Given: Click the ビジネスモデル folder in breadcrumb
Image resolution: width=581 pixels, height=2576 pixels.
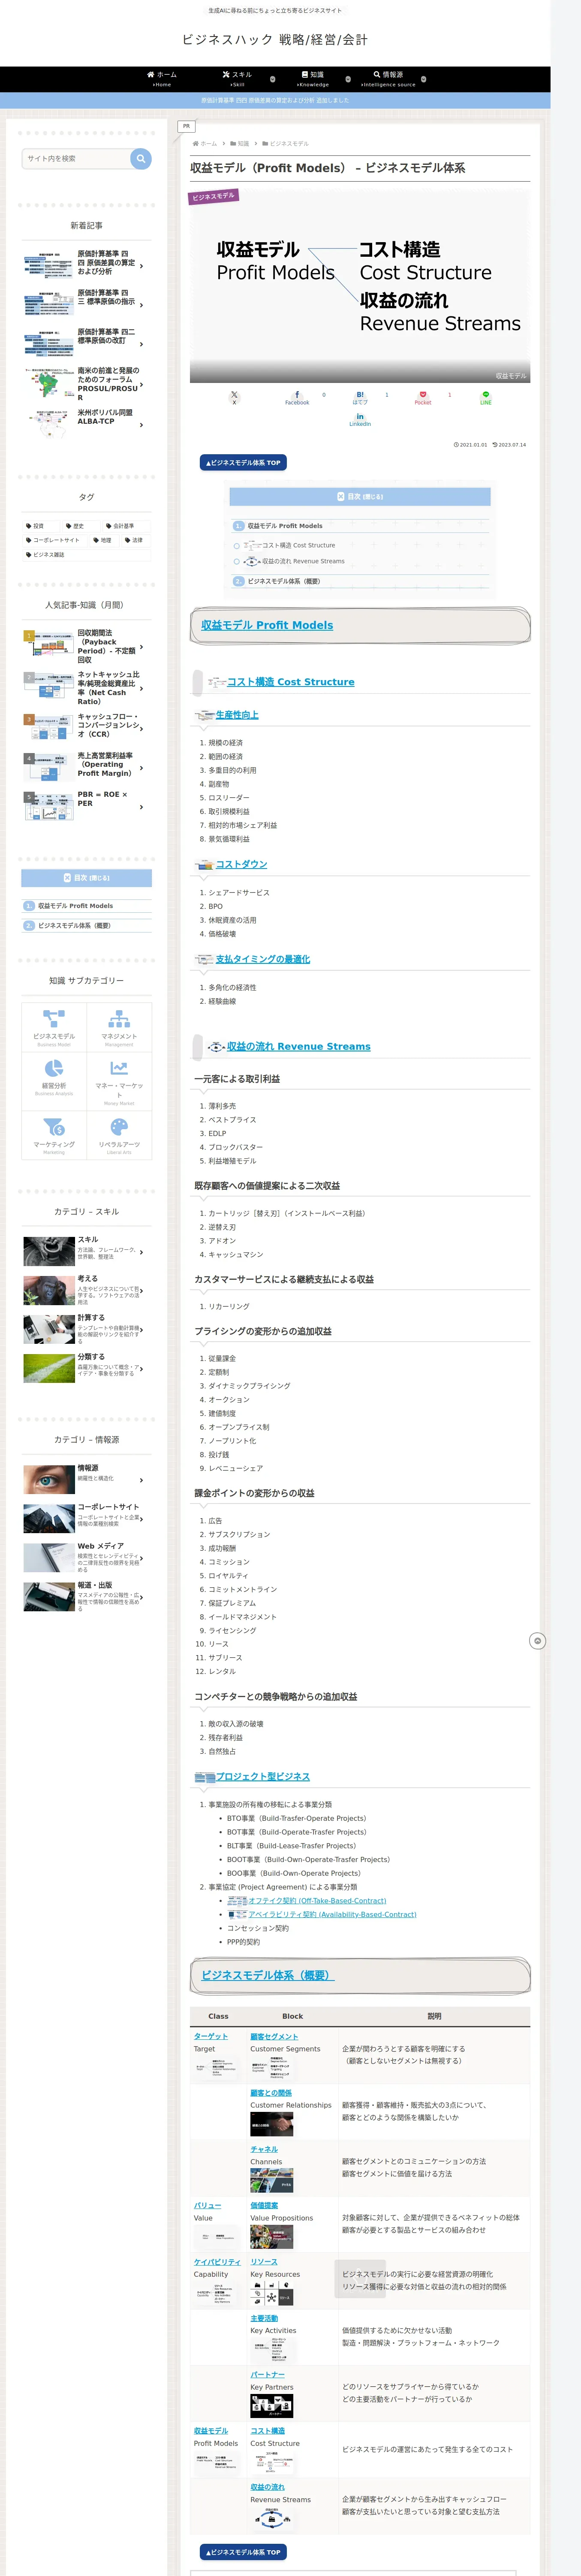Looking at the screenshot, I should click(286, 143).
